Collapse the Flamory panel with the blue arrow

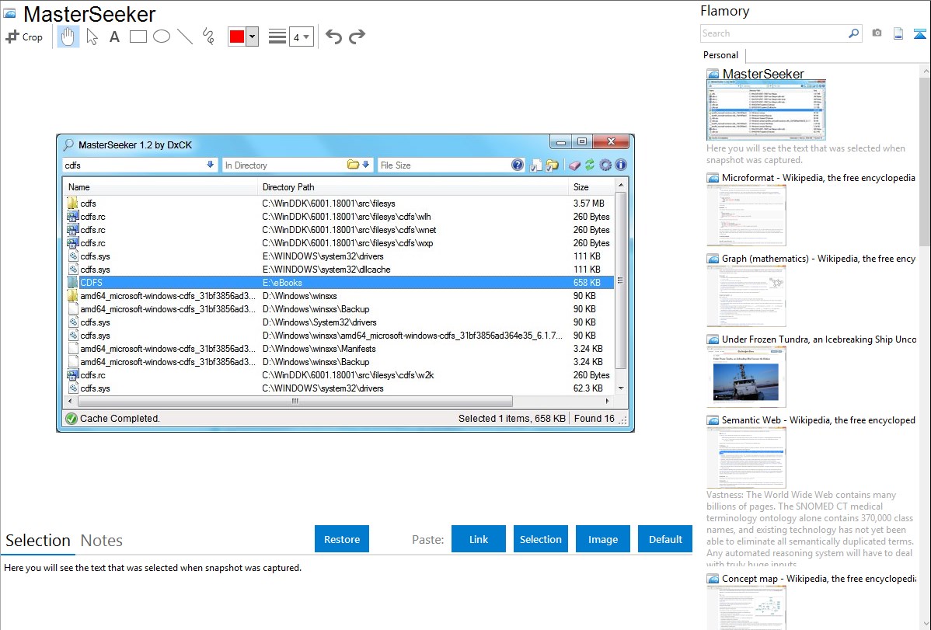[919, 33]
